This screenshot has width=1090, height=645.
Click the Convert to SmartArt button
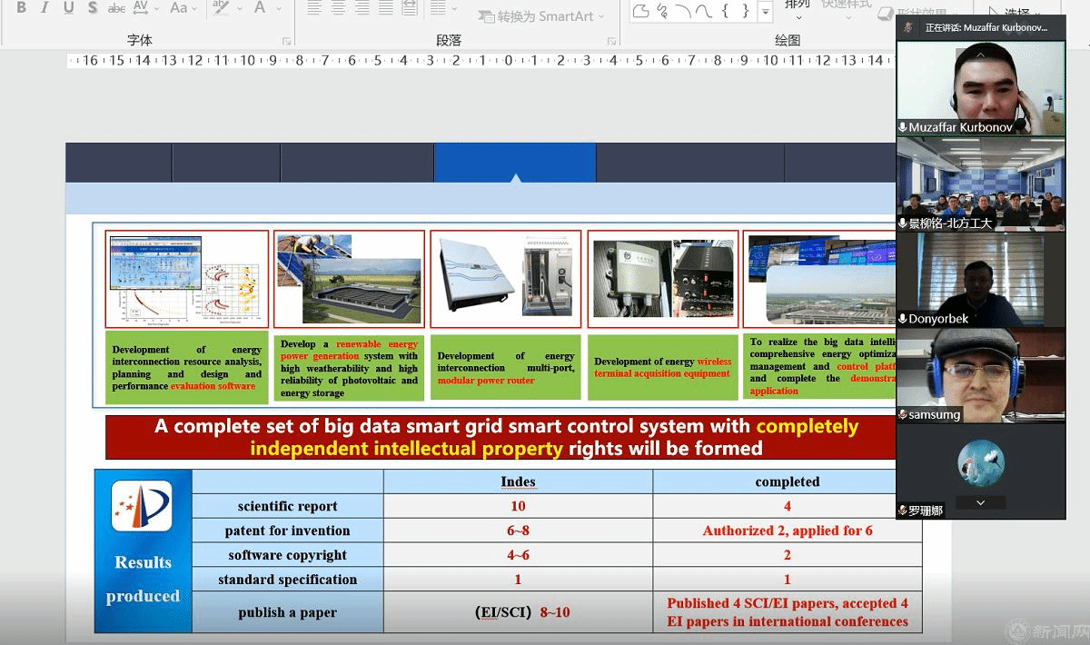click(x=536, y=15)
